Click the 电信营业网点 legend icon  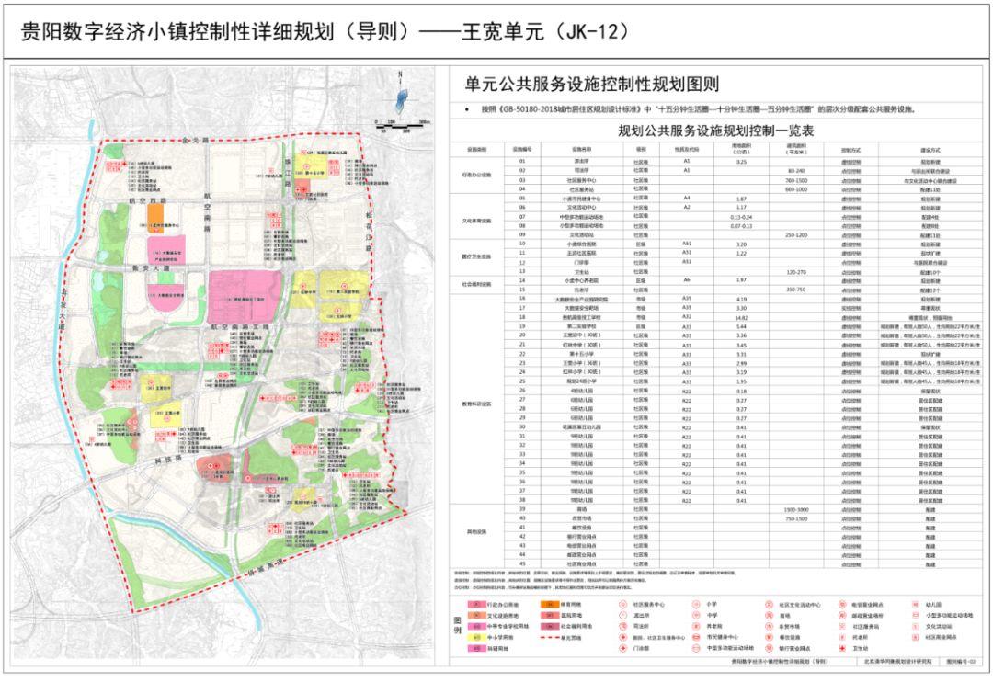point(842,605)
